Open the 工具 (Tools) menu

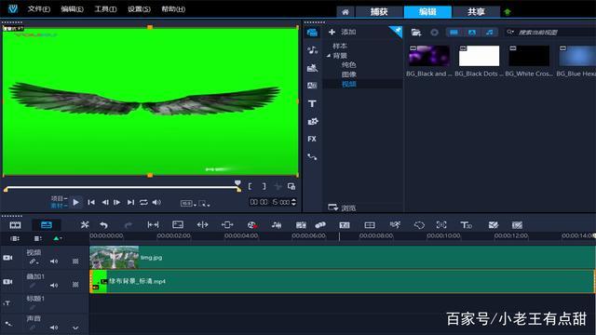click(x=105, y=8)
